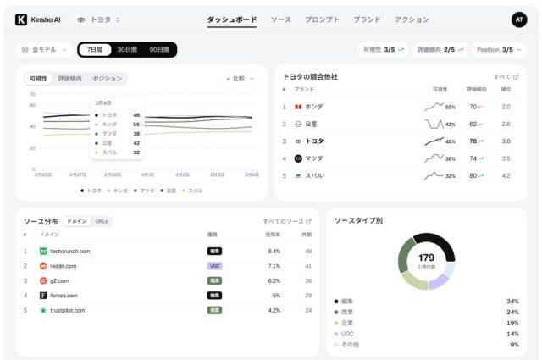Select the 30日間 time range

[x=127, y=50]
